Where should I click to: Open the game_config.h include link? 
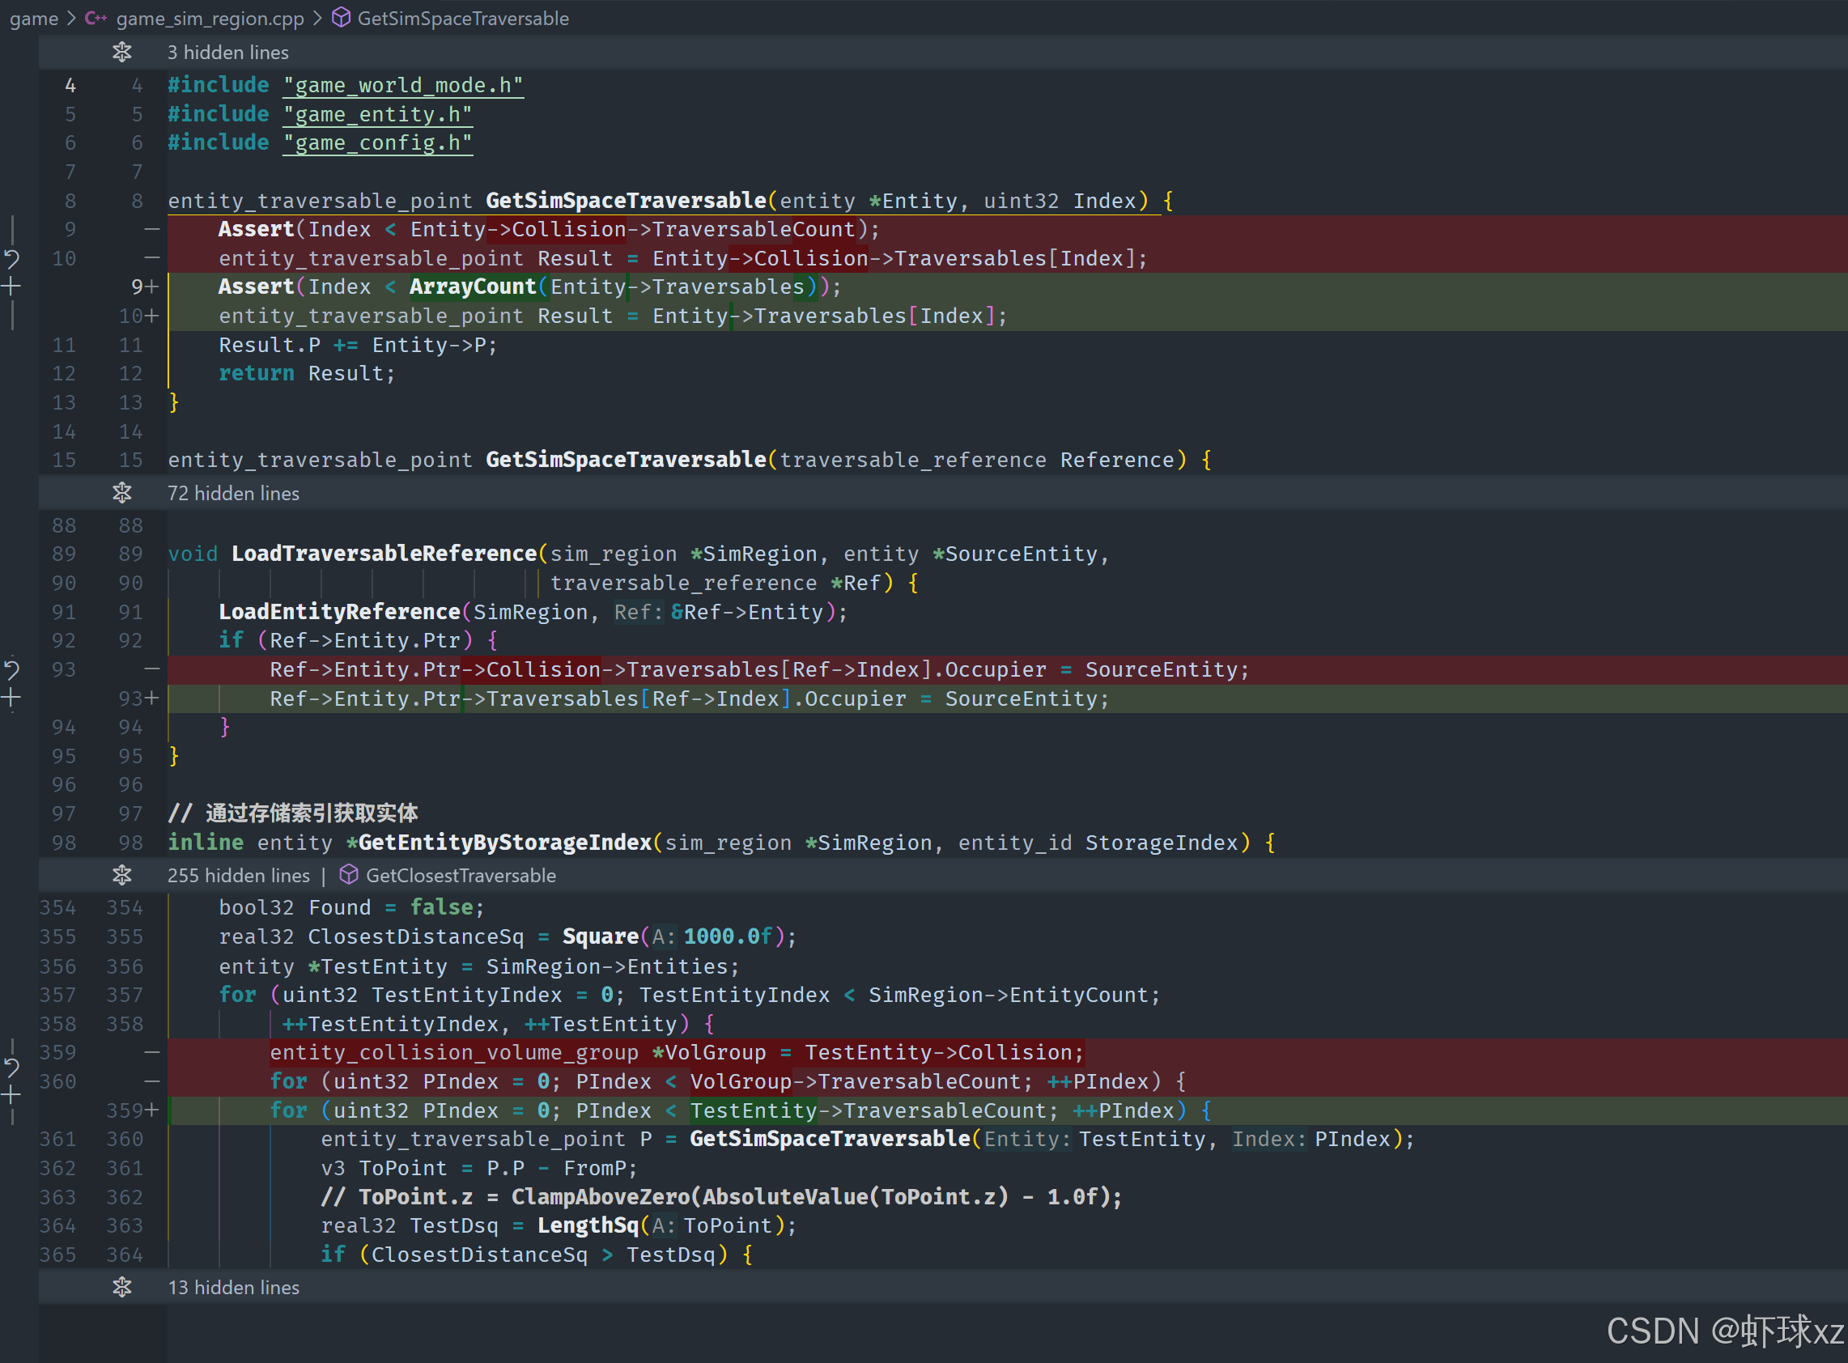coord(378,142)
